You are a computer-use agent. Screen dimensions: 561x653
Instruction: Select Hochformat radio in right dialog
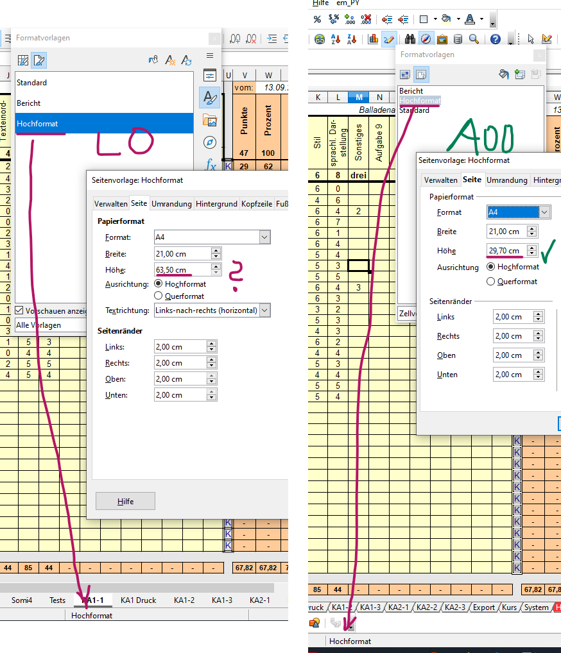(x=491, y=267)
